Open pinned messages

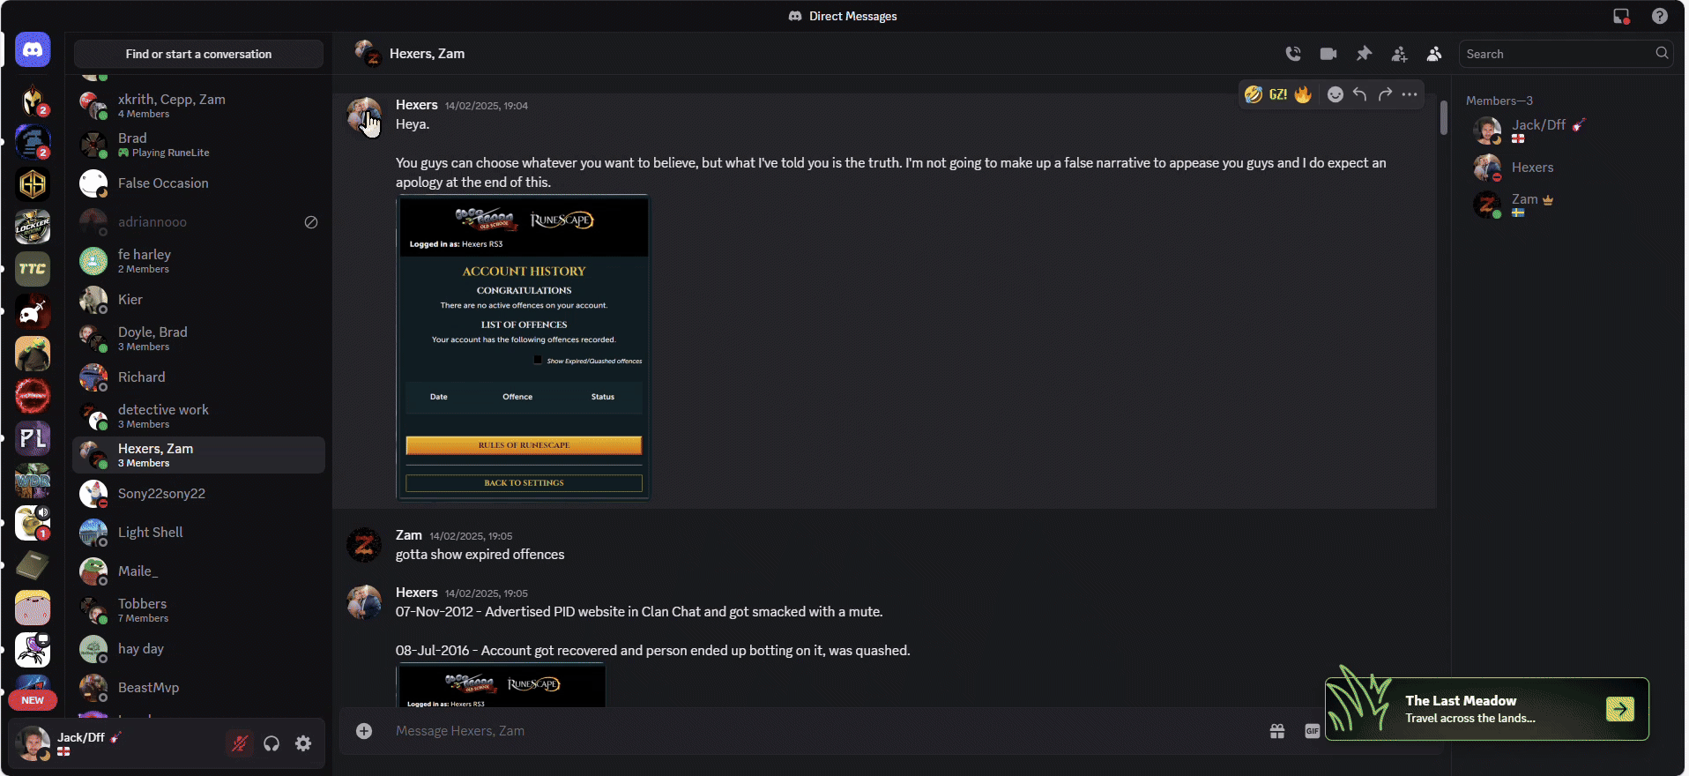[1364, 54]
